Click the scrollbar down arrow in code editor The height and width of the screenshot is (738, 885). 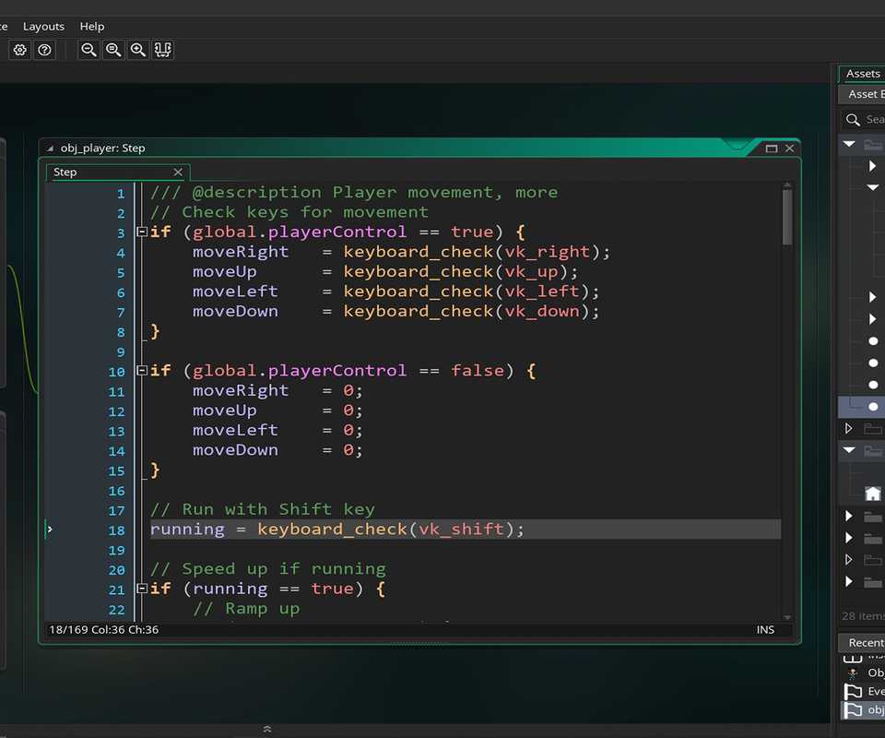(786, 618)
